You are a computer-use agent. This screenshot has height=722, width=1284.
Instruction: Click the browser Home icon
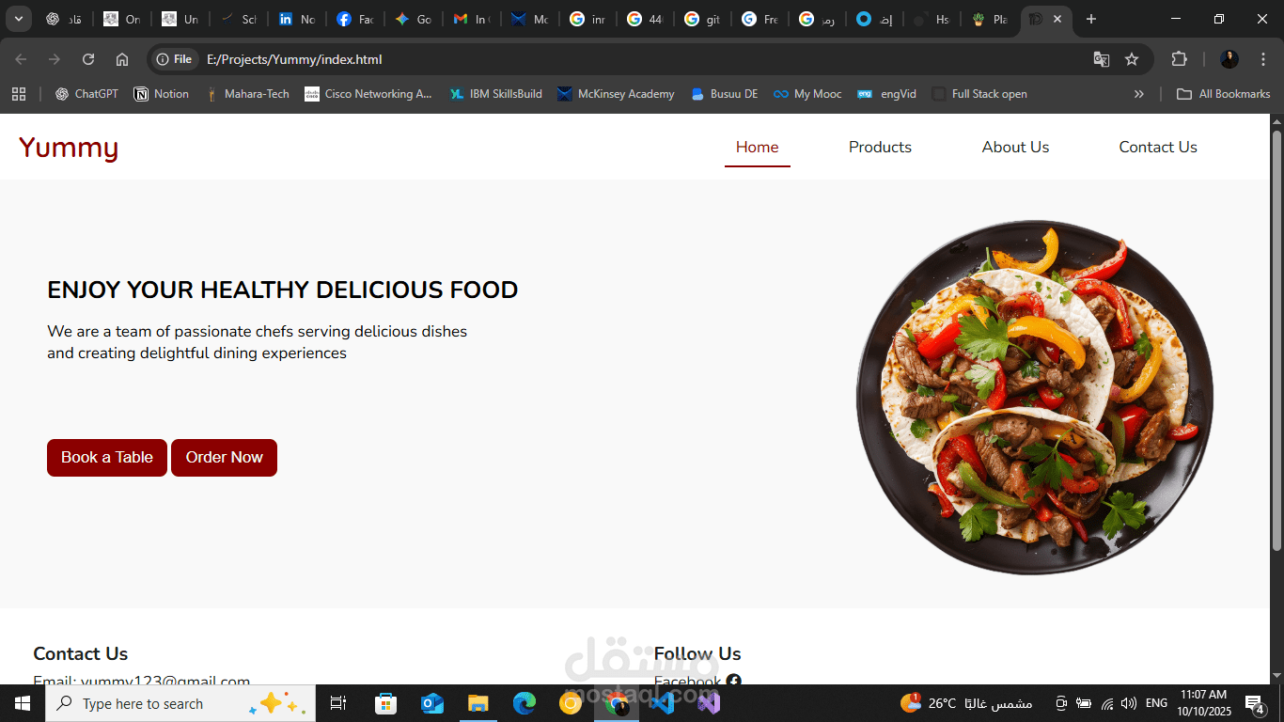tap(121, 58)
